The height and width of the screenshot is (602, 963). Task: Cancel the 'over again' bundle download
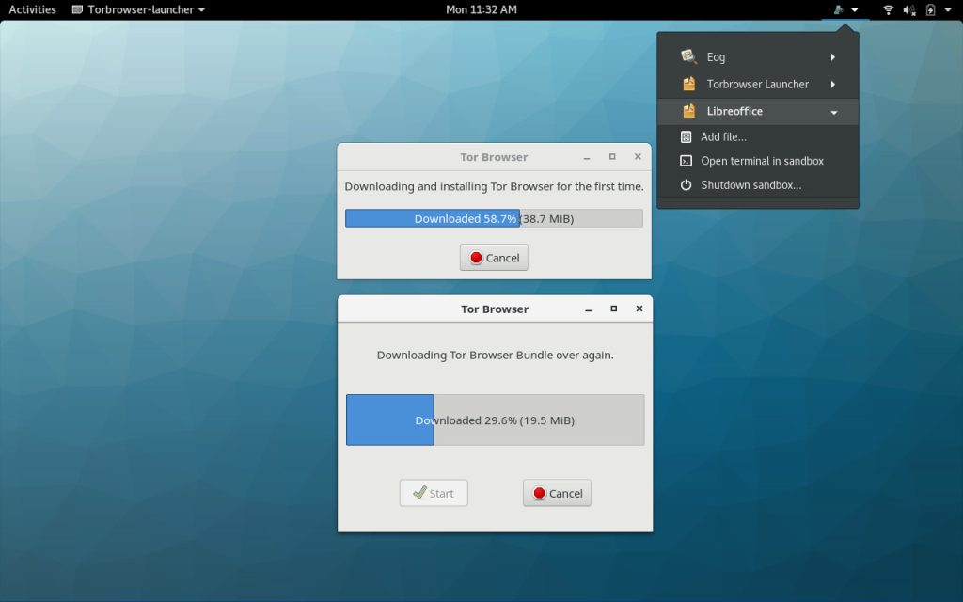click(557, 493)
